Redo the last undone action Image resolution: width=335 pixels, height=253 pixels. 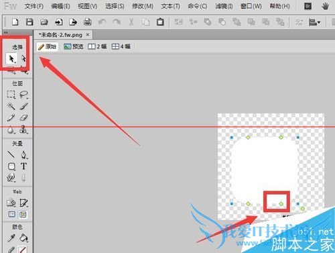(x=117, y=22)
